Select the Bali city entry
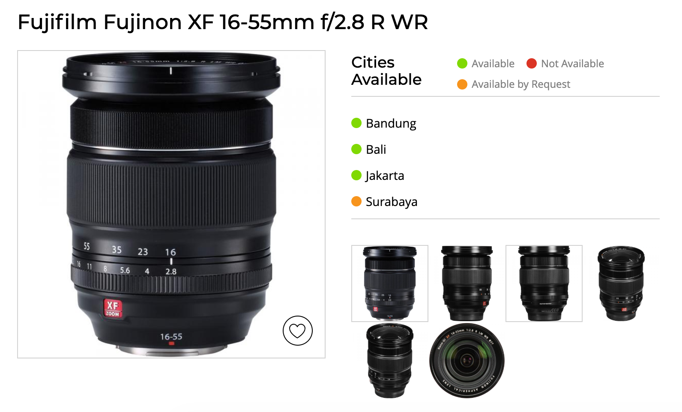682x412 pixels. point(376,149)
